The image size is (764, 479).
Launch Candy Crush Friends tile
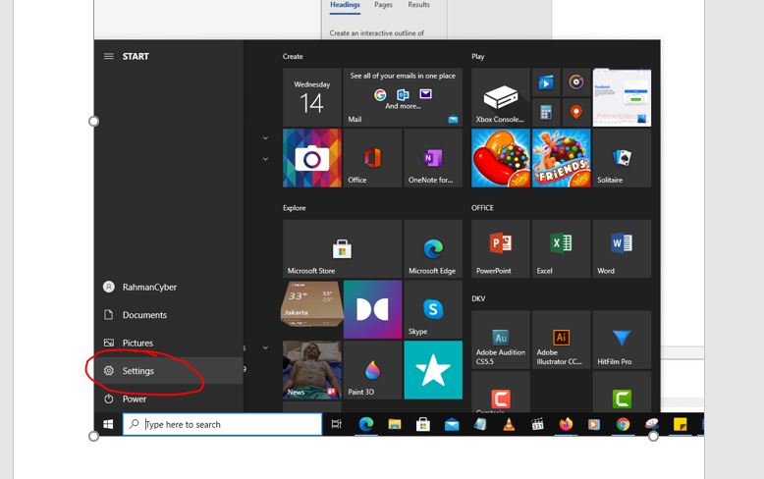(x=562, y=158)
